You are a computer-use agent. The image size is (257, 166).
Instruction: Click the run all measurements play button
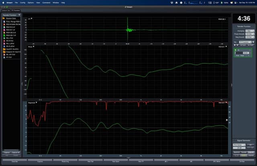[237, 45]
